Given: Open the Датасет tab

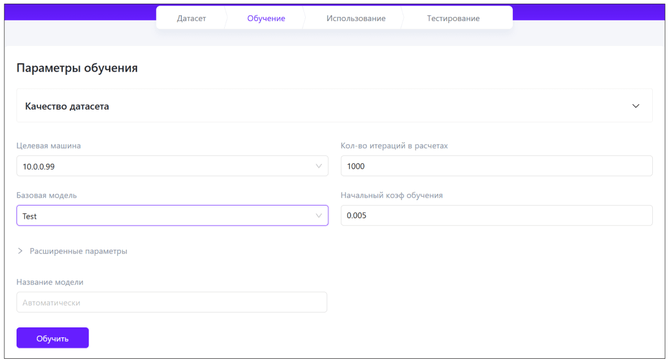Looking at the screenshot, I should [191, 18].
